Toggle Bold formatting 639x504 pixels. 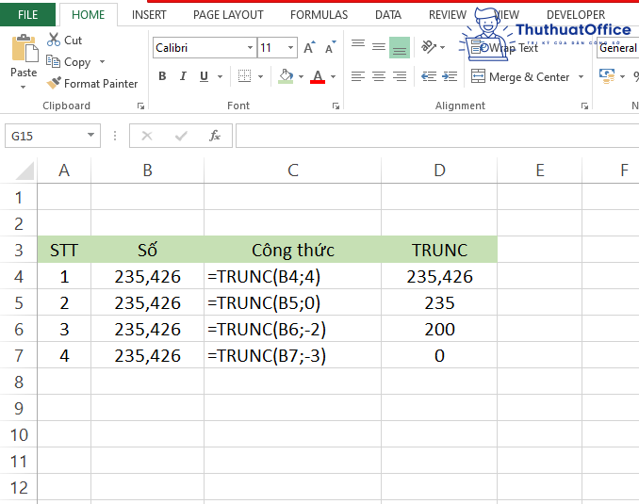[x=162, y=76]
